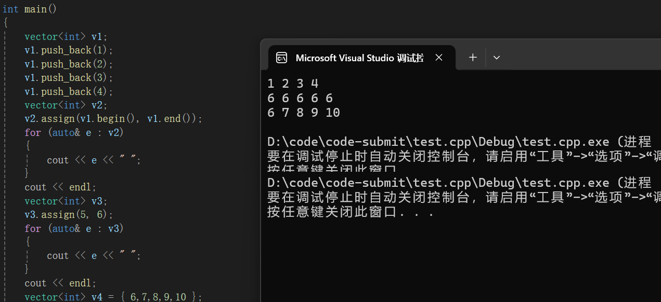Click the output line "1 2 3 4"
The width and height of the screenshot is (661, 302).
point(293,84)
